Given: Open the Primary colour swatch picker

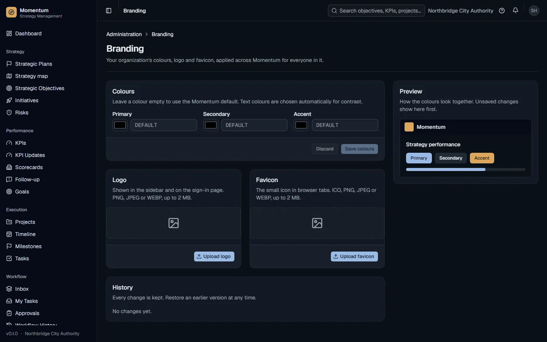Looking at the screenshot, I should point(120,125).
